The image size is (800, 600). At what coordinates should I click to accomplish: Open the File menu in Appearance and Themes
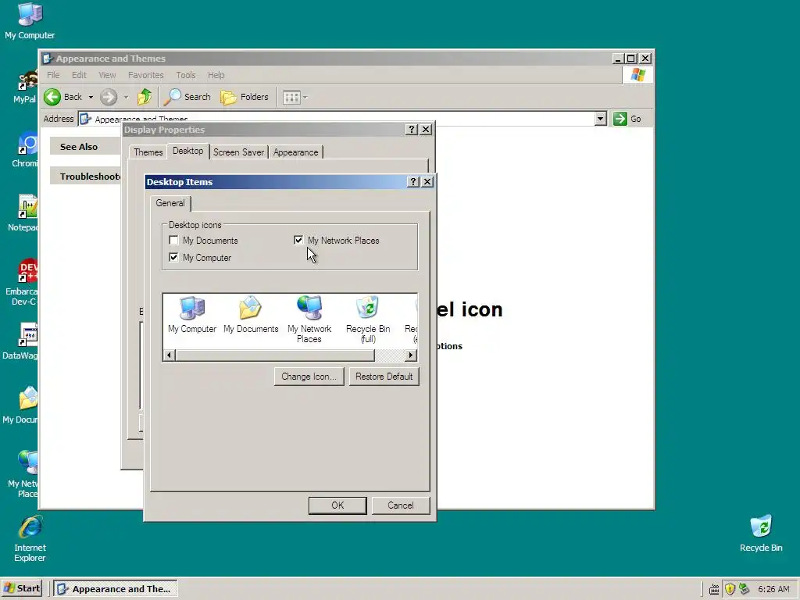[x=53, y=75]
